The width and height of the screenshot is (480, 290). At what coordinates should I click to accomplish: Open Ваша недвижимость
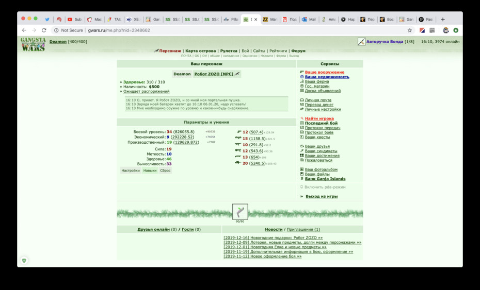[327, 77]
